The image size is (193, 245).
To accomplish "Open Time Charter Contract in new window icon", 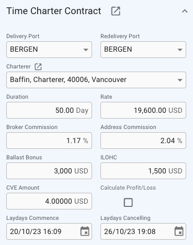I will (x=116, y=11).
